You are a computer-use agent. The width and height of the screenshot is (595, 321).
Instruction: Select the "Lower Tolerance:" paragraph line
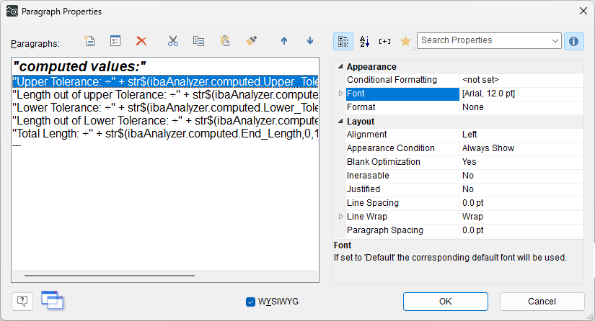point(165,107)
